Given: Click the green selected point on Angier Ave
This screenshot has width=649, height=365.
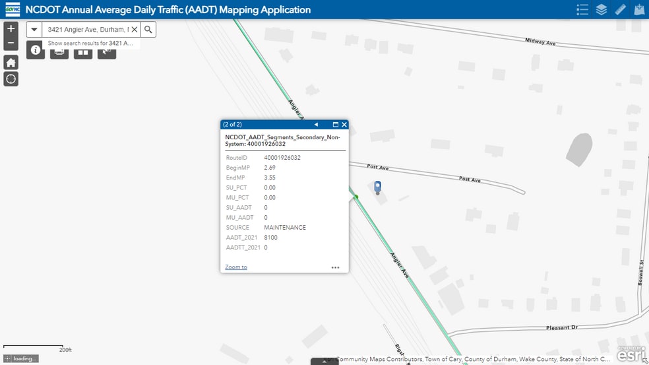Looking at the screenshot, I should coord(356,197).
